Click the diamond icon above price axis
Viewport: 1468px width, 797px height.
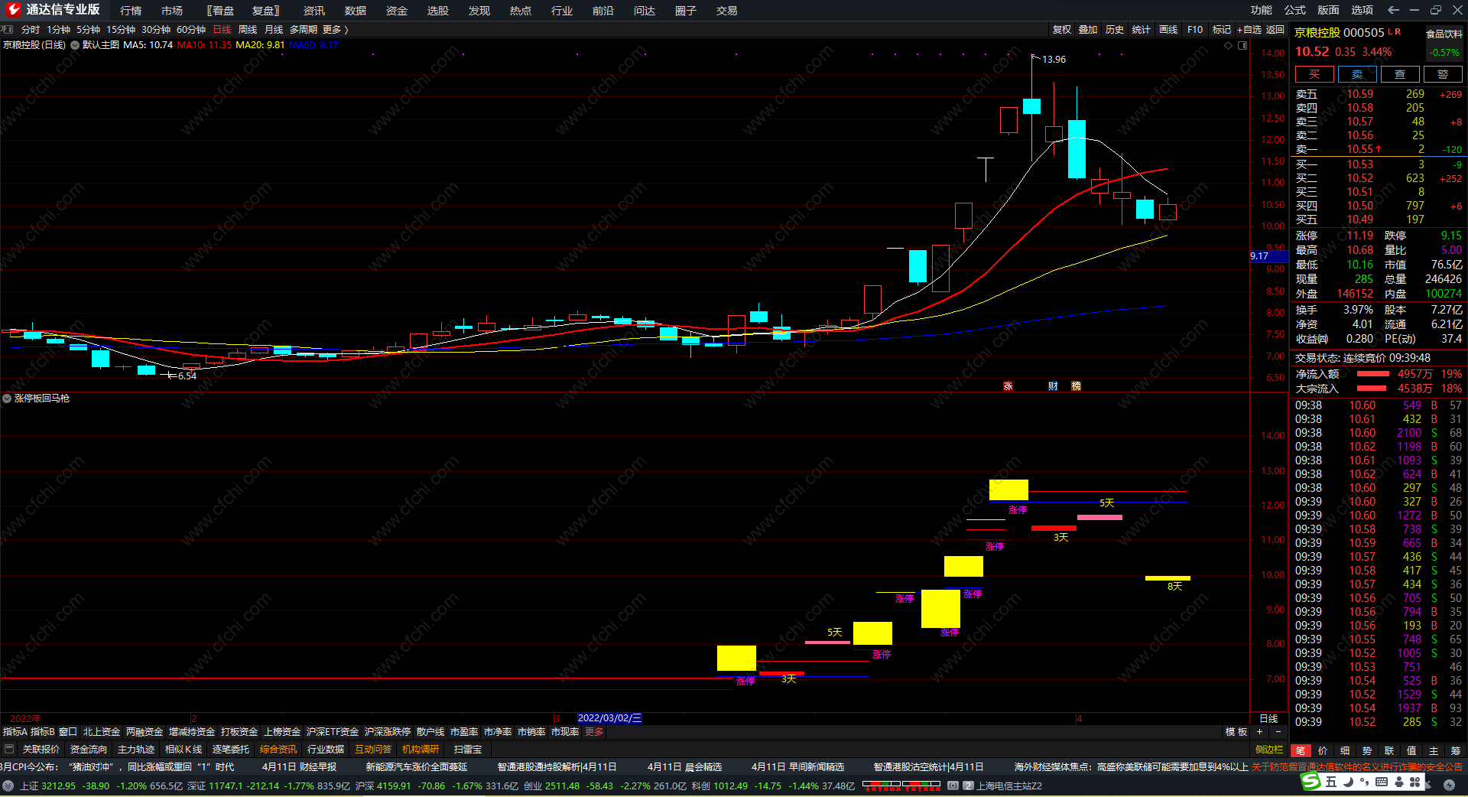point(1228,45)
